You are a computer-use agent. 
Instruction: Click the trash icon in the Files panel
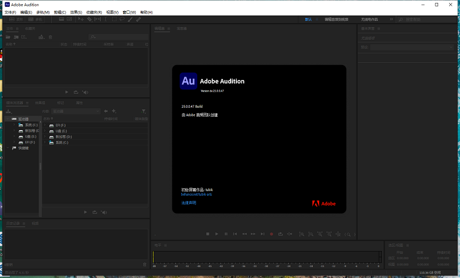coord(50,37)
